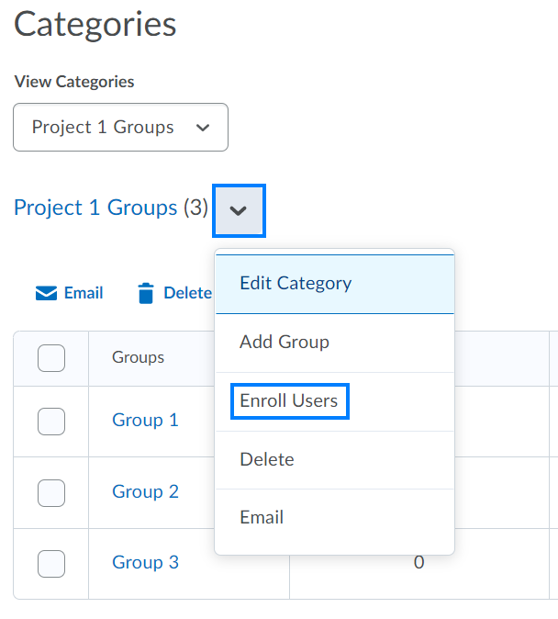This screenshot has height=619, width=558.
Task: Tick the checkbox for Group 3
Action: pyautogui.click(x=51, y=563)
